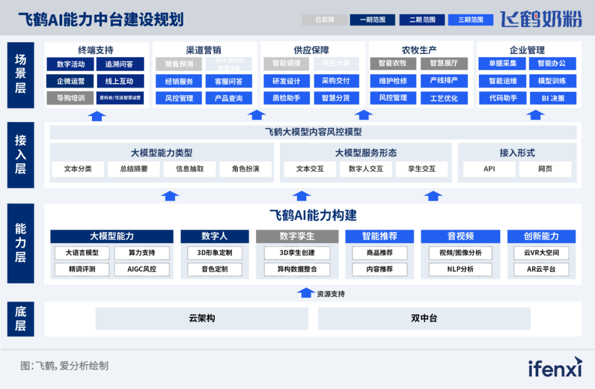
Task: Click the 经销服务 box
Action: [179, 81]
